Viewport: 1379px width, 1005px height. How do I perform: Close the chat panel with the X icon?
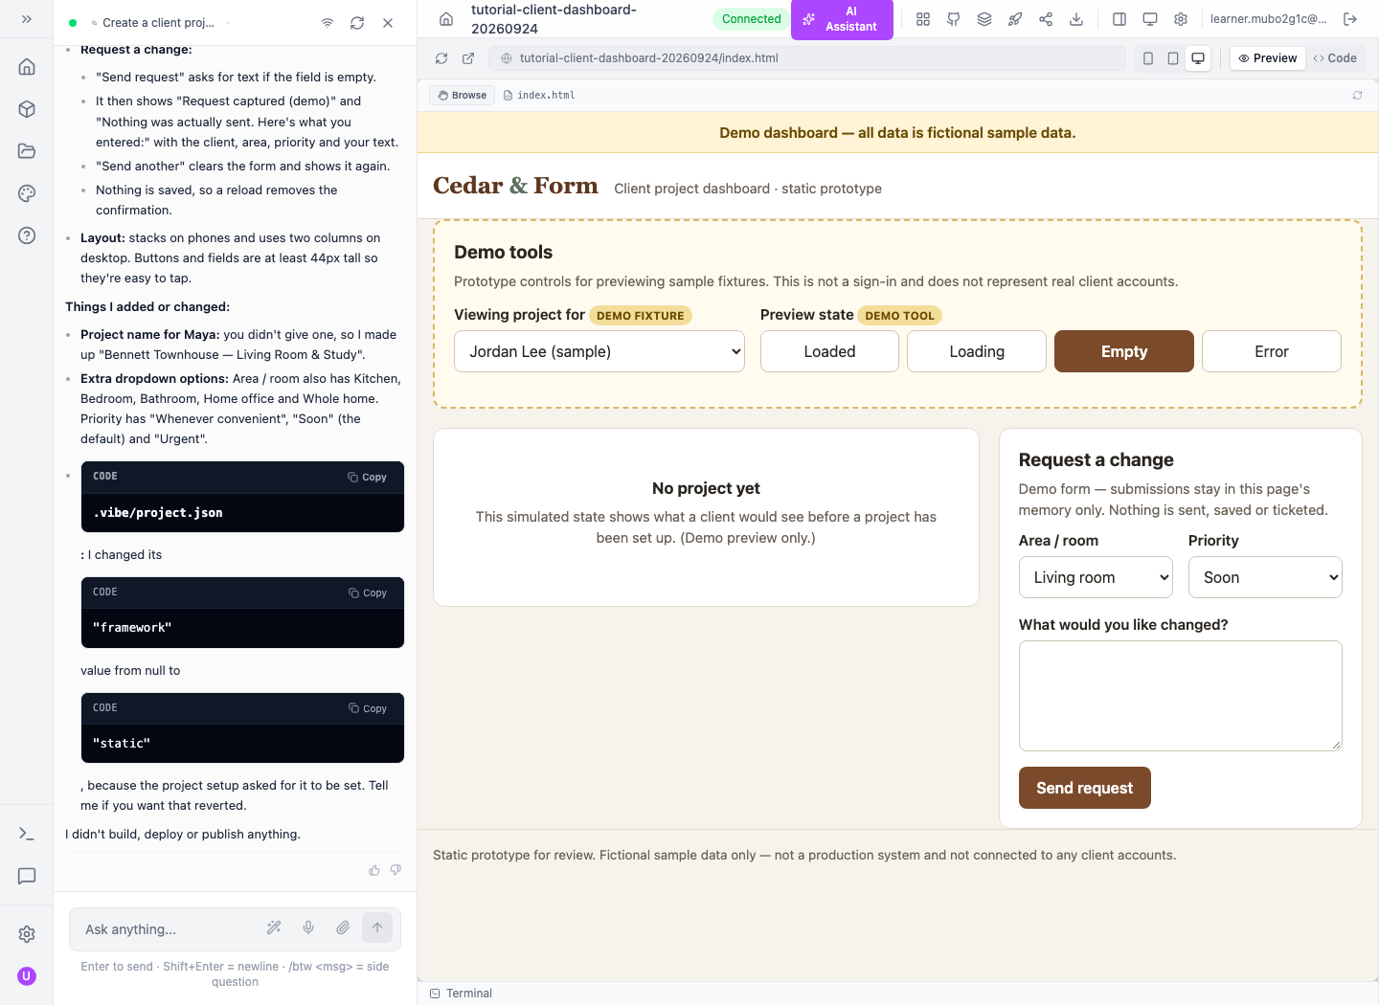pyautogui.click(x=388, y=23)
